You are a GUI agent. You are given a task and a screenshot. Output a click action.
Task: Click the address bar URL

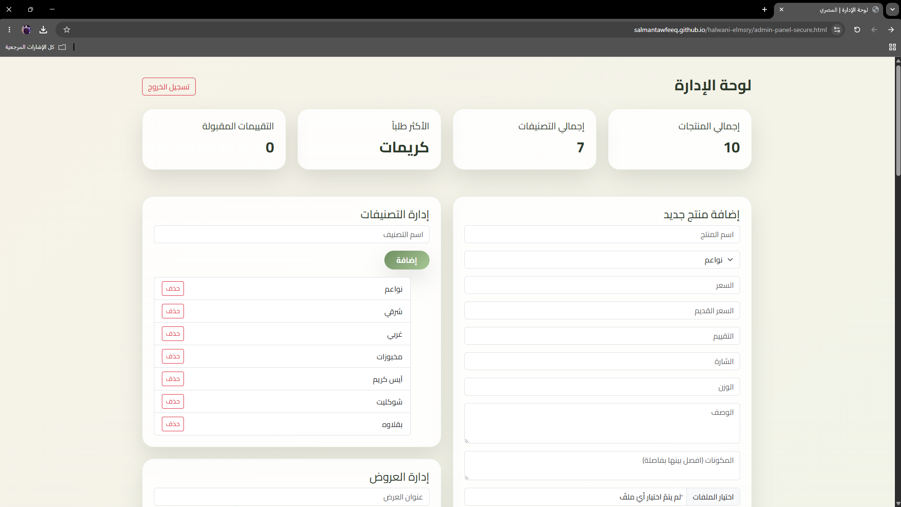pyautogui.click(x=730, y=30)
